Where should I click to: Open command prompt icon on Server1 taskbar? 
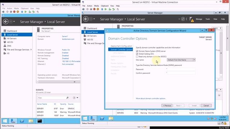(40, 121)
